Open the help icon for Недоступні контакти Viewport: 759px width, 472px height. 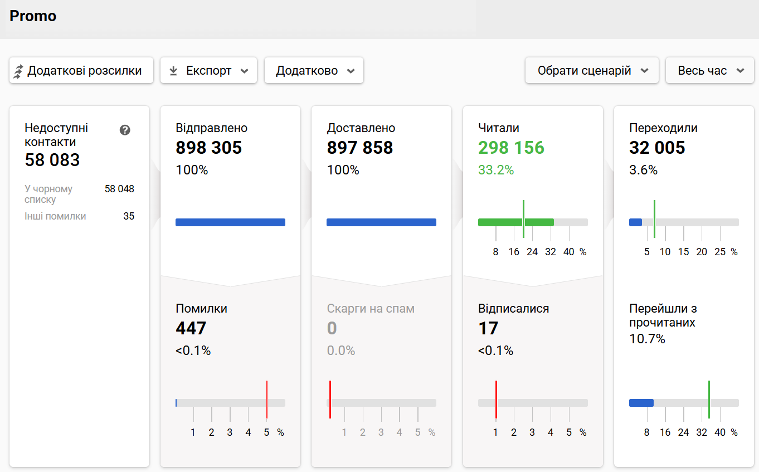point(125,130)
